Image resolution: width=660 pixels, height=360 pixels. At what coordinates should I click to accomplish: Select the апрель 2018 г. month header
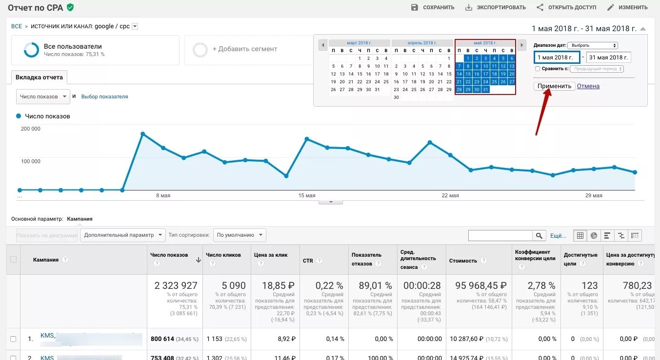[x=422, y=43]
